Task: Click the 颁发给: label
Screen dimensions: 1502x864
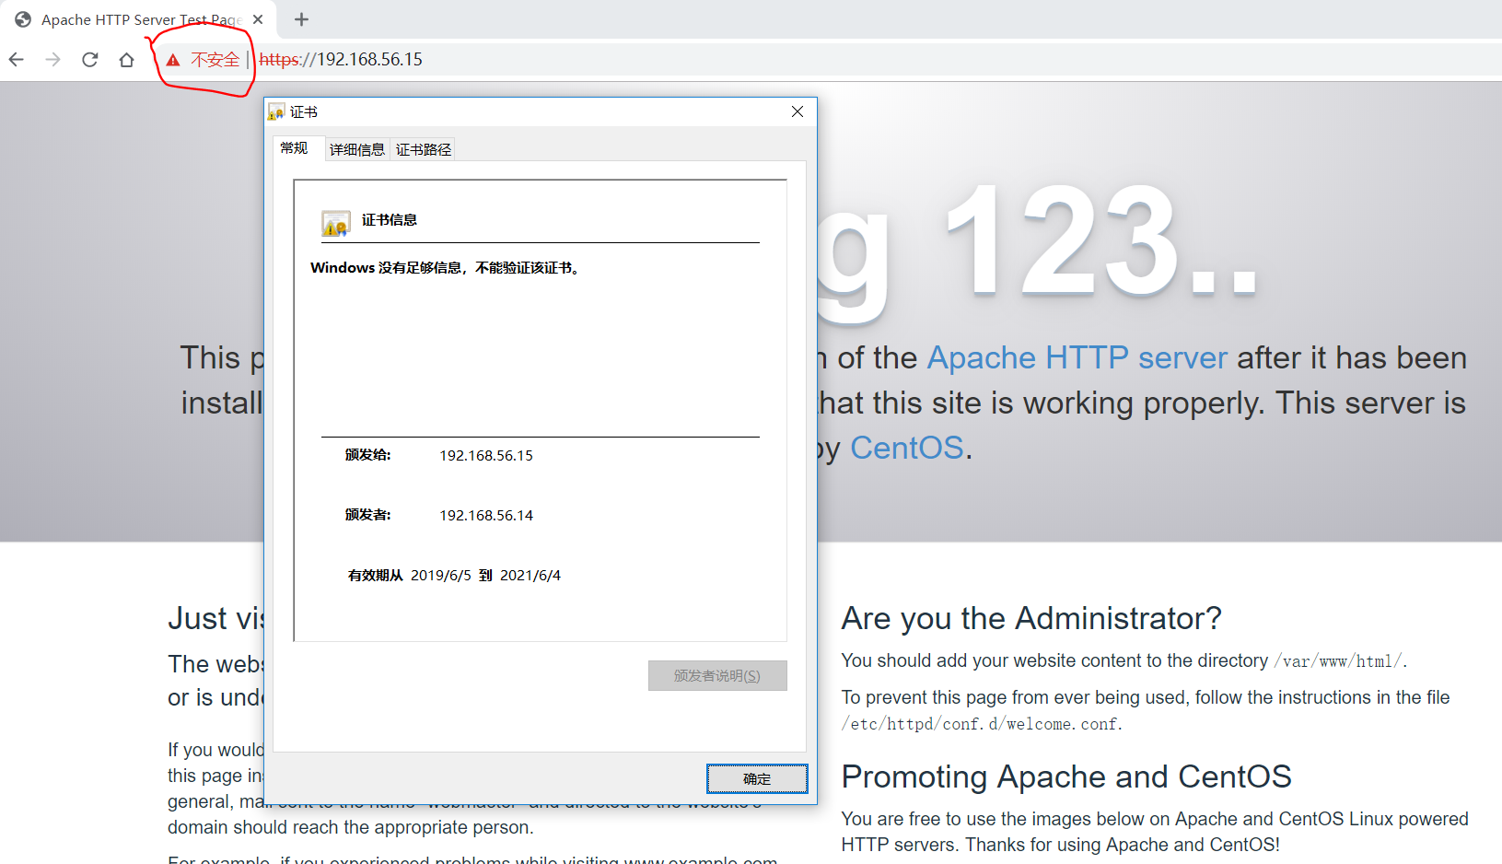Action: pyautogui.click(x=367, y=455)
